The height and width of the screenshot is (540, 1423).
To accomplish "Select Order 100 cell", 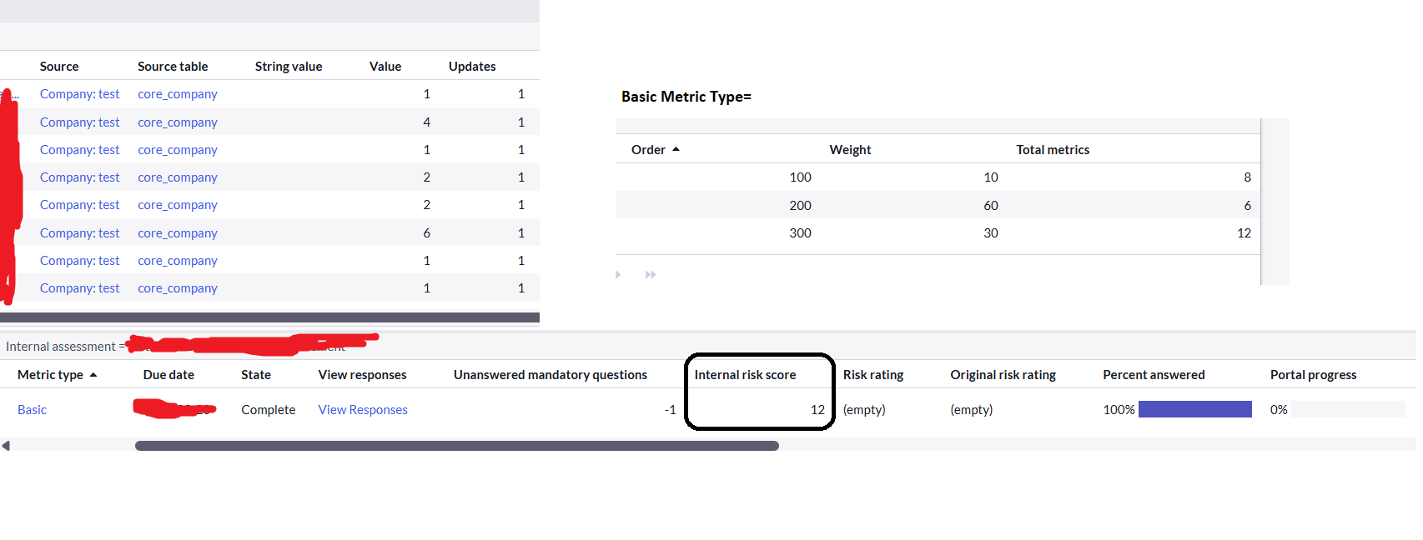I will [800, 177].
